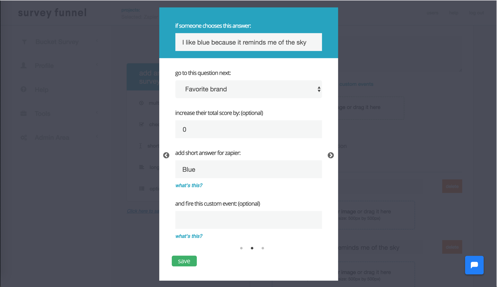The width and height of the screenshot is (497, 287).
Task: Click the briefcase icon beside Tools
Action: 24,114
